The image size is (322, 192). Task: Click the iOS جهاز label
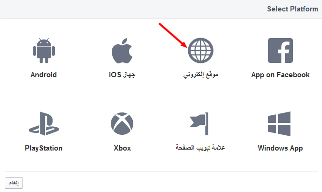pyautogui.click(x=122, y=75)
